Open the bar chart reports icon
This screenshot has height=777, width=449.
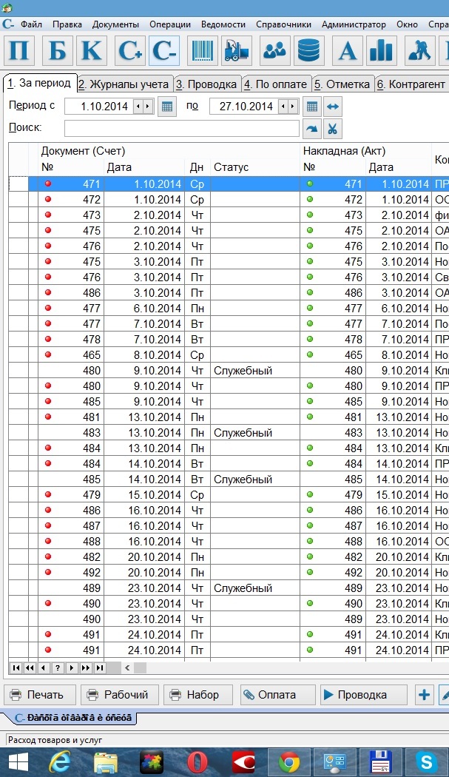[382, 50]
